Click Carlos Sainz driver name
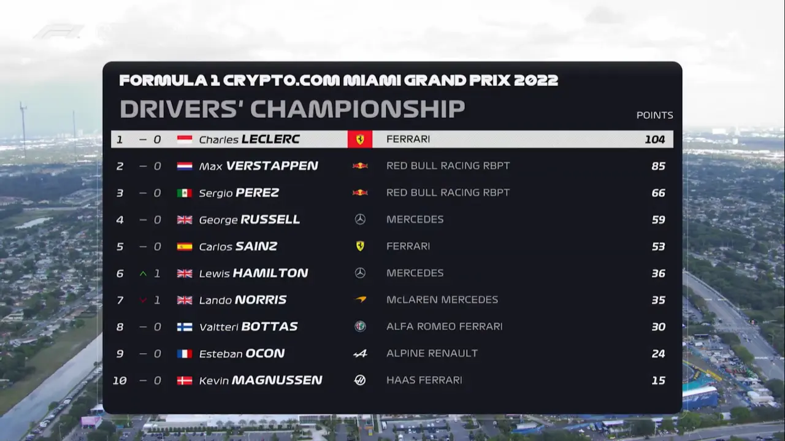 pyautogui.click(x=238, y=247)
